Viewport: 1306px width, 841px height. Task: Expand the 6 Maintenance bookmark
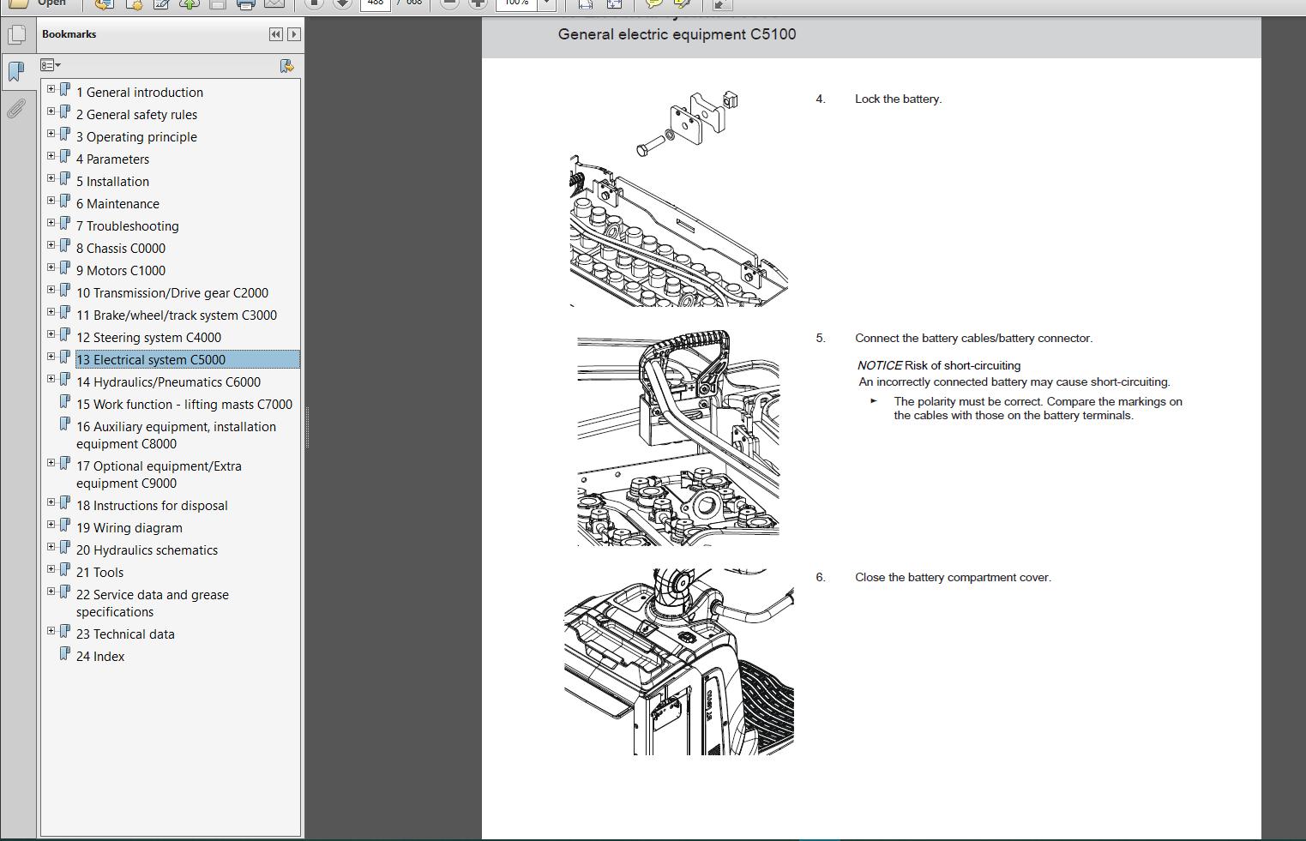(51, 201)
